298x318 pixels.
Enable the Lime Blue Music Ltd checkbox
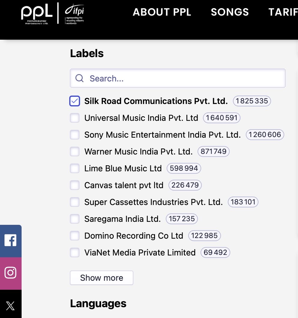[75, 168]
